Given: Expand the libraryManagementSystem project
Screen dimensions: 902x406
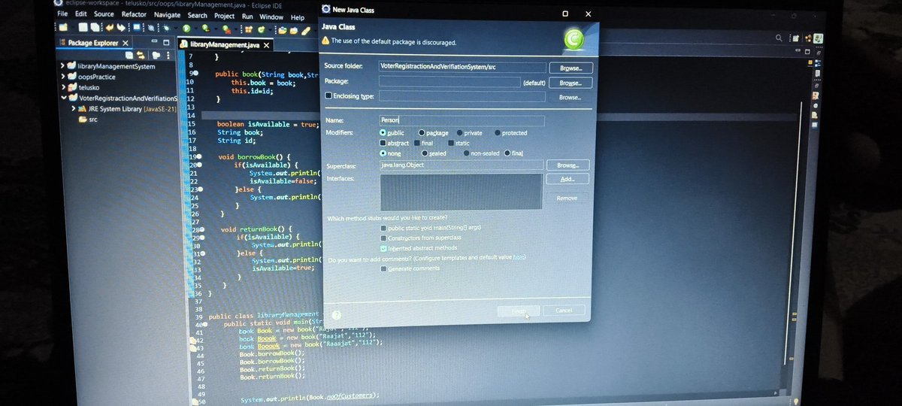Looking at the screenshot, I should 62,66.
